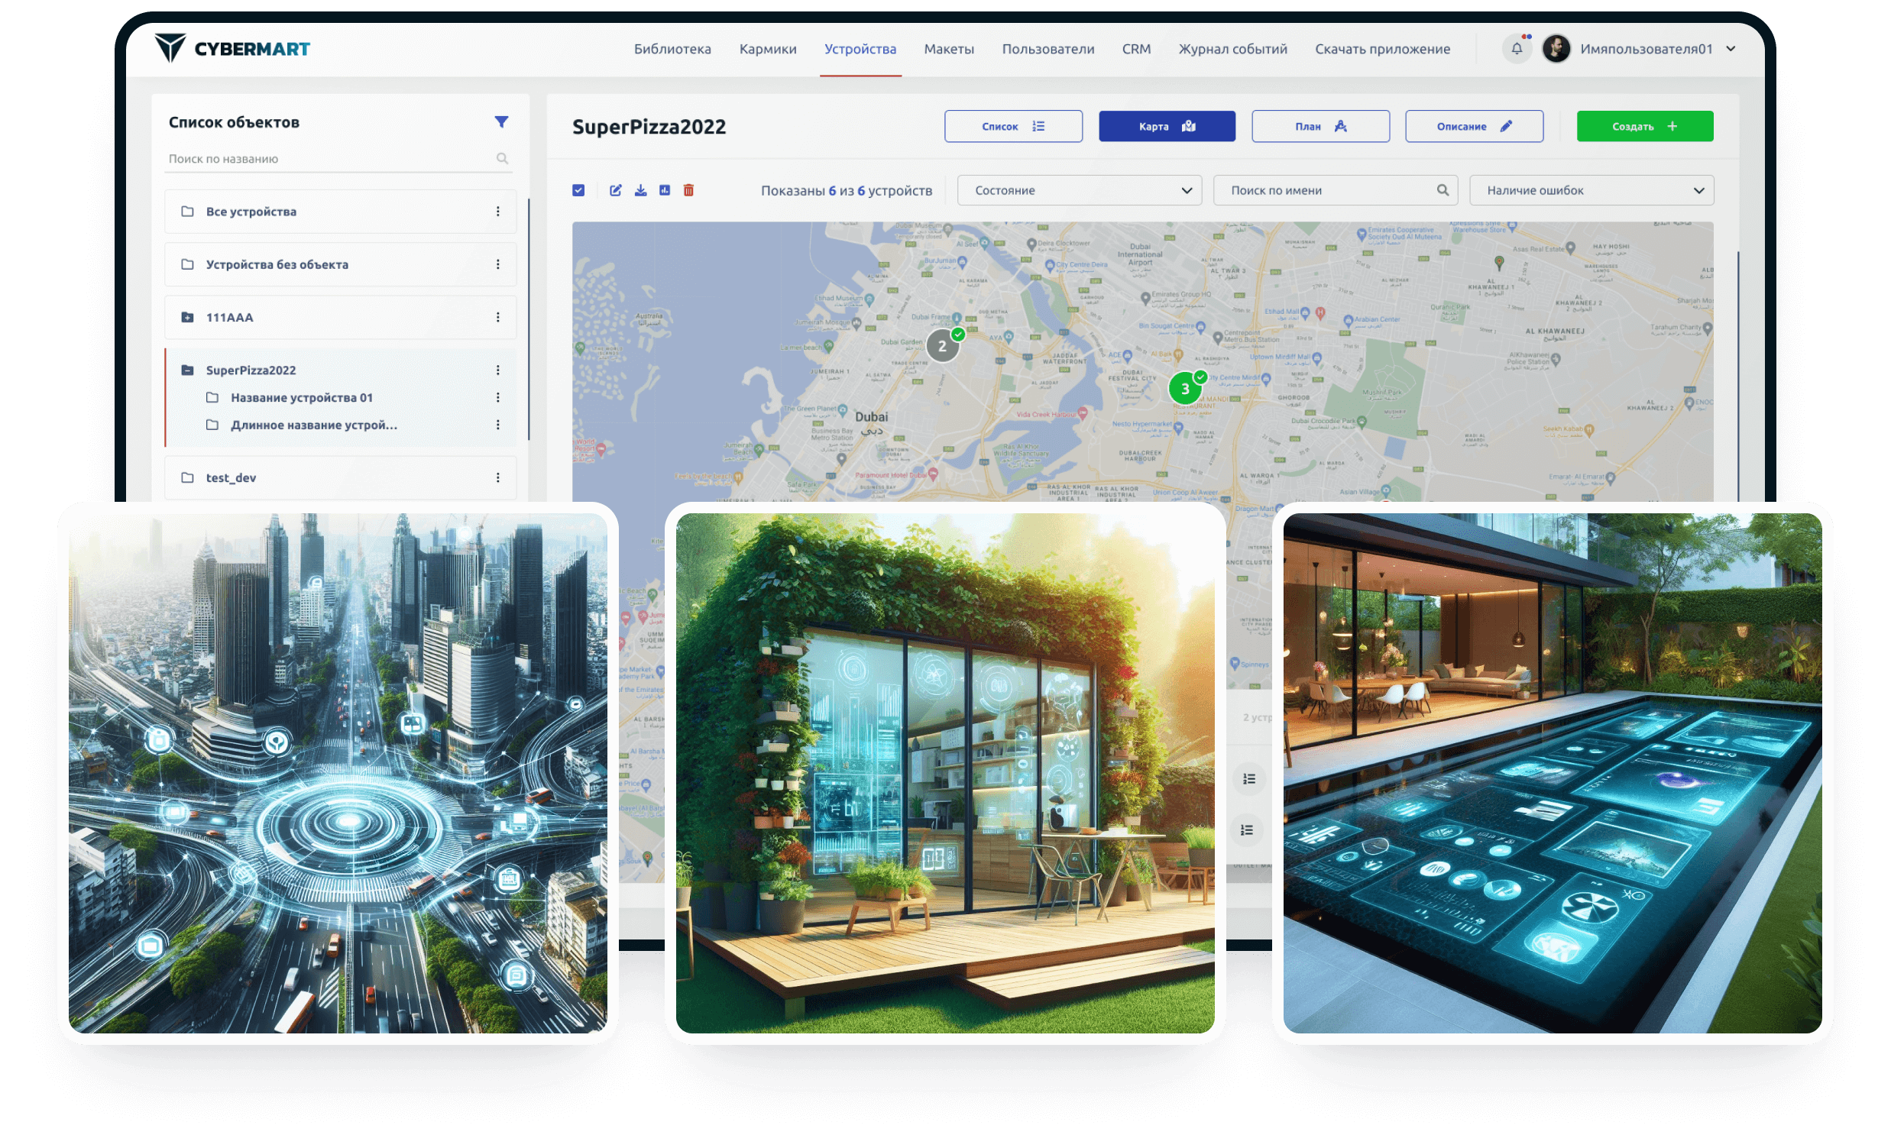Expand the Наличие ошибок dropdown
The image size is (1891, 1148).
click(x=1591, y=190)
